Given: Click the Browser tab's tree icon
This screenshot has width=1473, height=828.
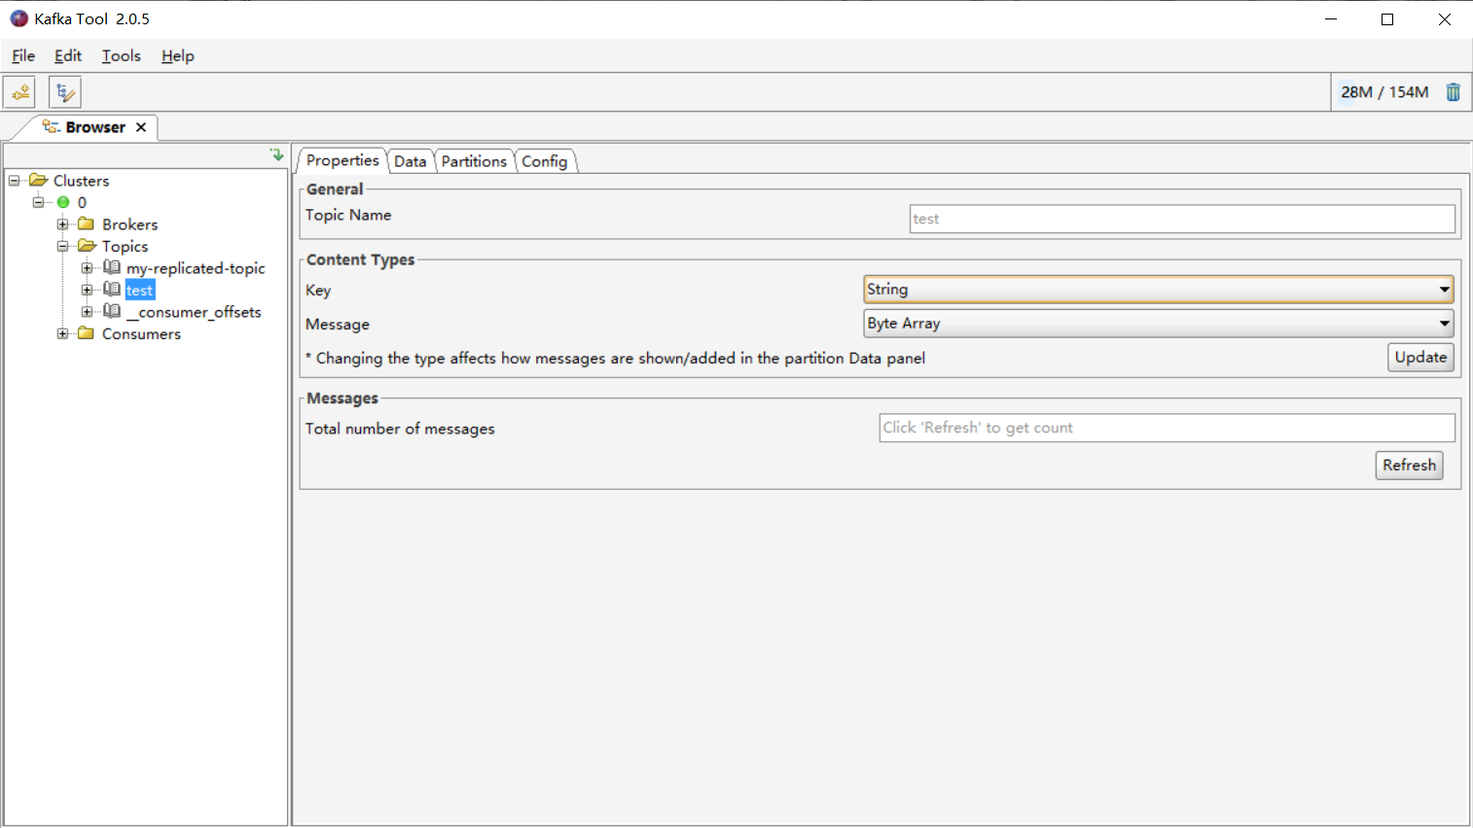Looking at the screenshot, I should pyautogui.click(x=52, y=126).
